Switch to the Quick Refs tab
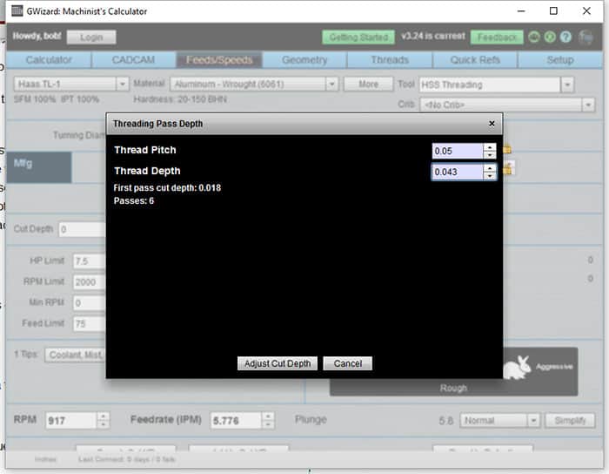 (x=475, y=60)
